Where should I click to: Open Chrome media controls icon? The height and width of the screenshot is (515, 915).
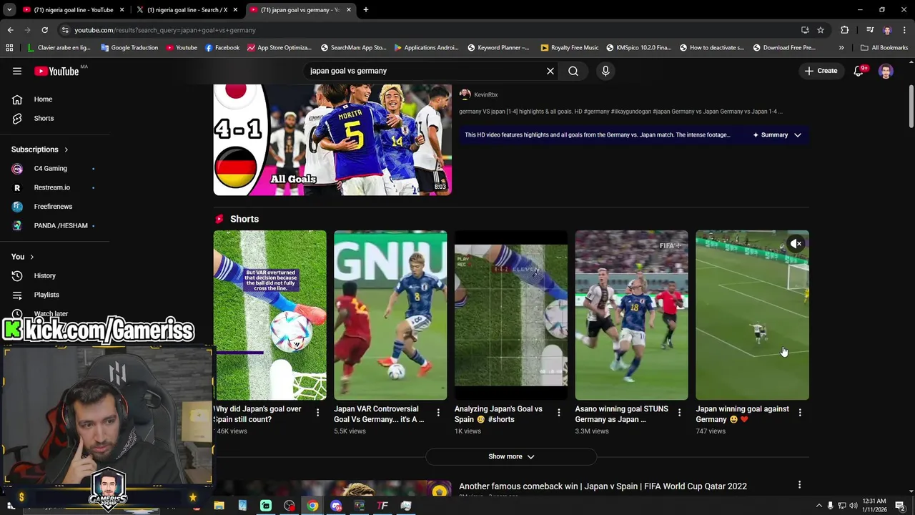(x=870, y=30)
